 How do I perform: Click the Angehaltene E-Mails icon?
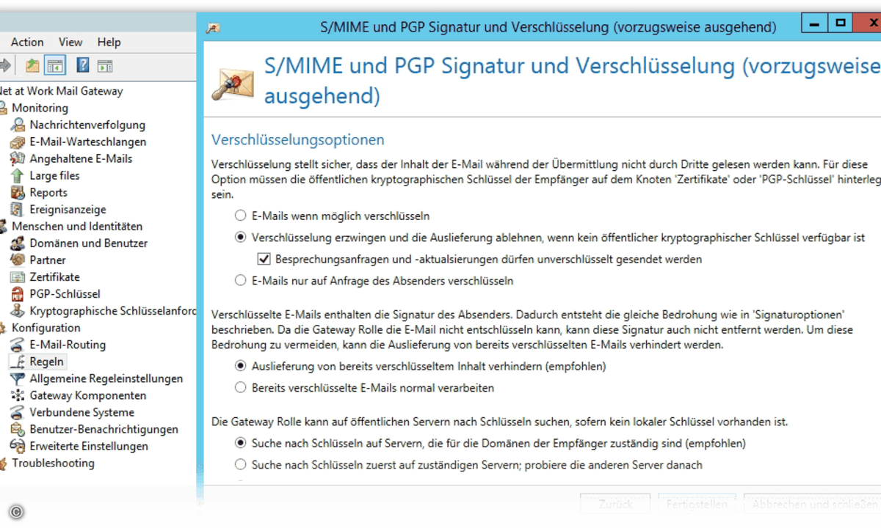click(x=18, y=158)
